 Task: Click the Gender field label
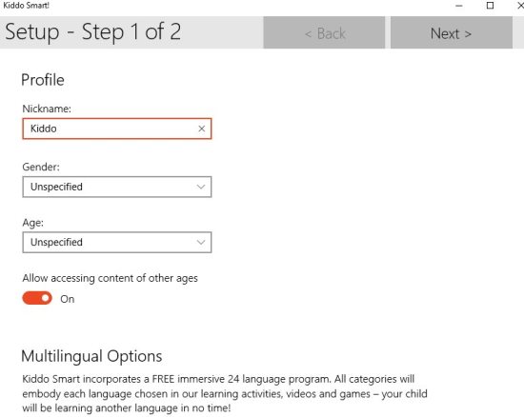pyautogui.click(x=41, y=167)
